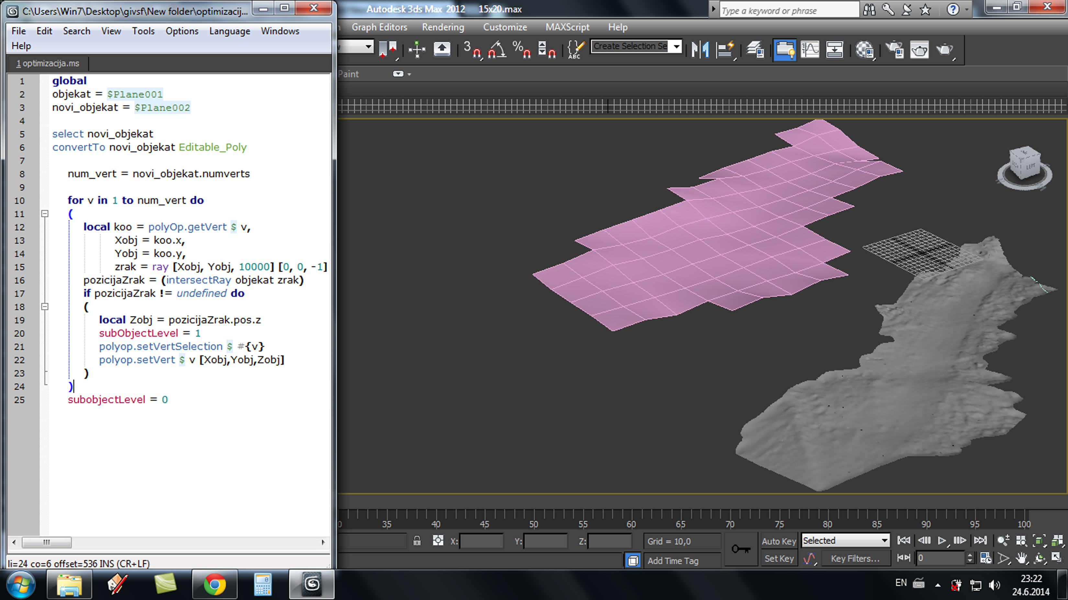
Task: Open Manage Layers dialog
Action: [755, 49]
